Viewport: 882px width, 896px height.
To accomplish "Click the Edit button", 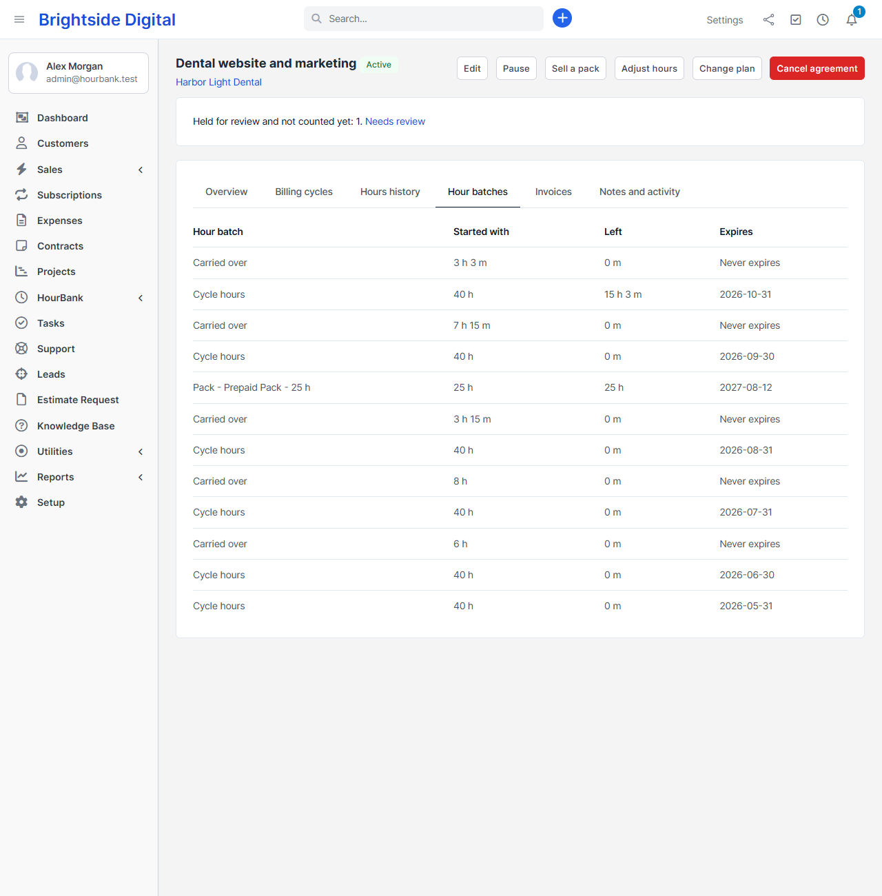I will pyautogui.click(x=472, y=68).
